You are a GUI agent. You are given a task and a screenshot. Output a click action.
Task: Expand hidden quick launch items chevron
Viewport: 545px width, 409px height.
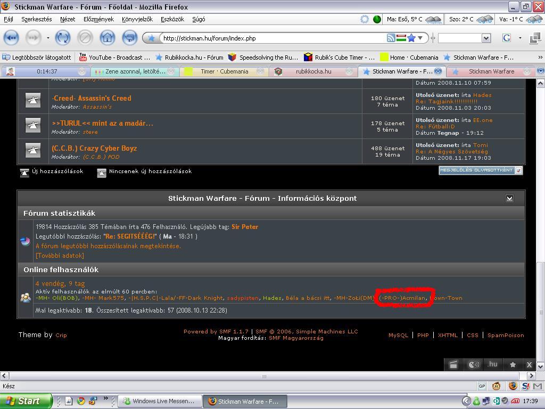pyautogui.click(x=105, y=398)
